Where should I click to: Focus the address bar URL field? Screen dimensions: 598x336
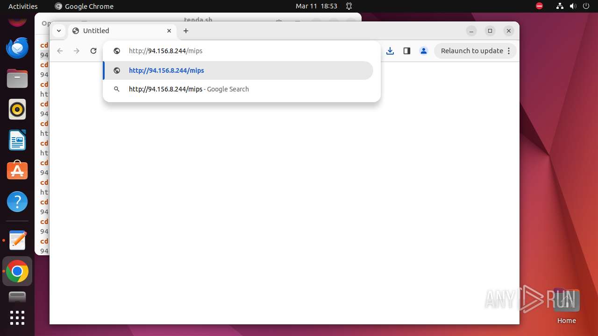click(x=242, y=51)
